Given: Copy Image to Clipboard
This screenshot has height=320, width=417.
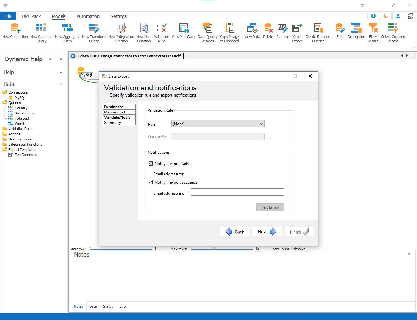Looking at the screenshot, I should (230, 33).
